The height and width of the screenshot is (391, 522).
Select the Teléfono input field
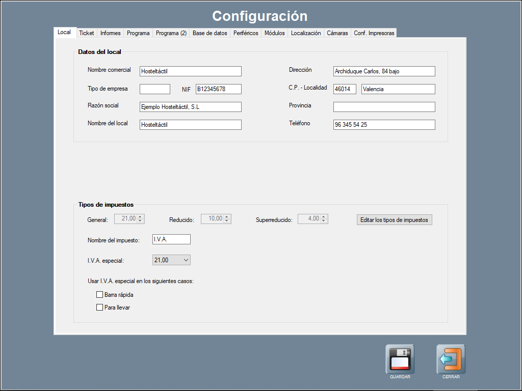pos(384,125)
